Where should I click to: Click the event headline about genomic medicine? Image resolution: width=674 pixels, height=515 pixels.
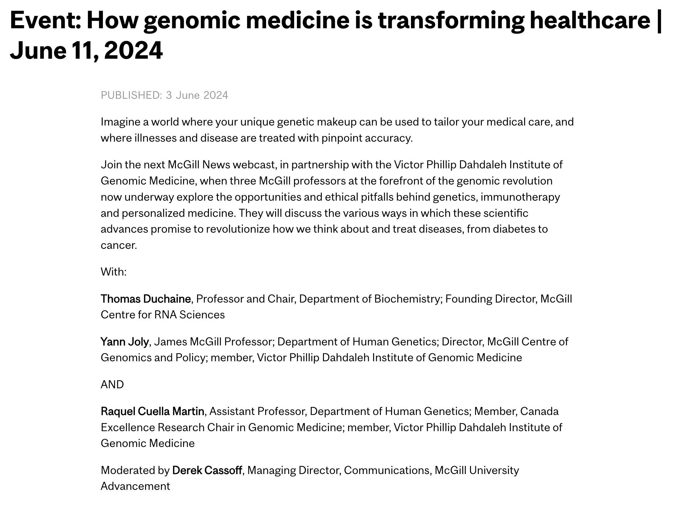330,21
